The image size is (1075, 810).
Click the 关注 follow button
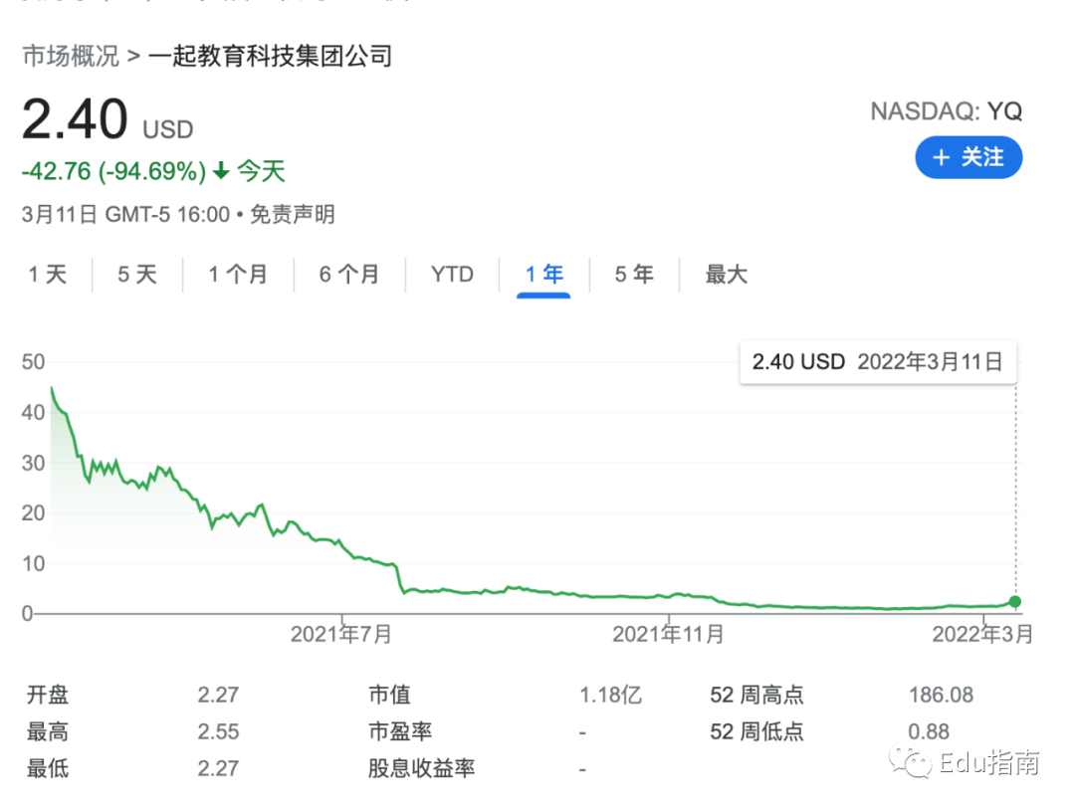coord(968,157)
